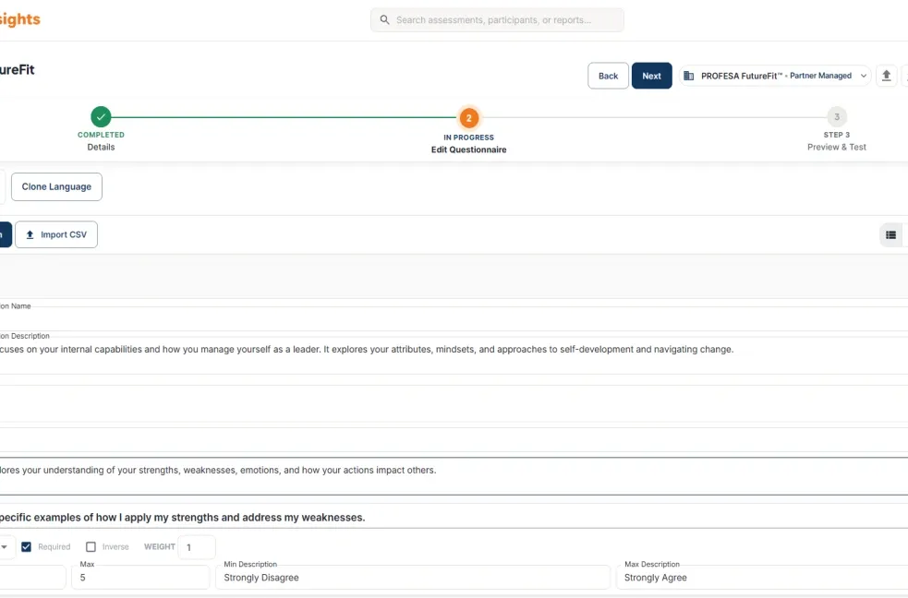This screenshot has width=908, height=598.
Task: Edit the Max value field showing 5
Action: click(x=140, y=577)
